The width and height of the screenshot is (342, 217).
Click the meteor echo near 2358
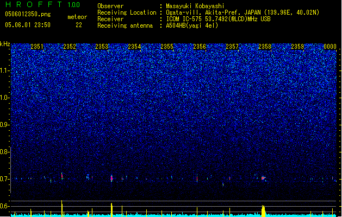[263, 178]
